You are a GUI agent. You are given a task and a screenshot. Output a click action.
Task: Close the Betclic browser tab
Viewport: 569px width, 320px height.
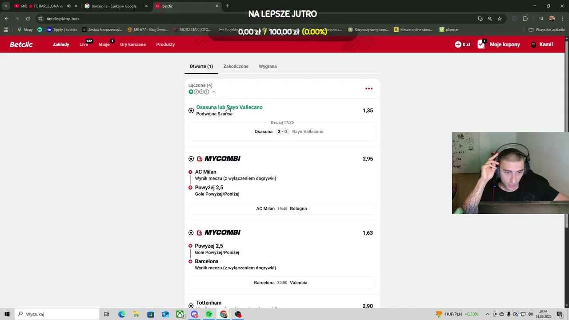pyautogui.click(x=217, y=6)
